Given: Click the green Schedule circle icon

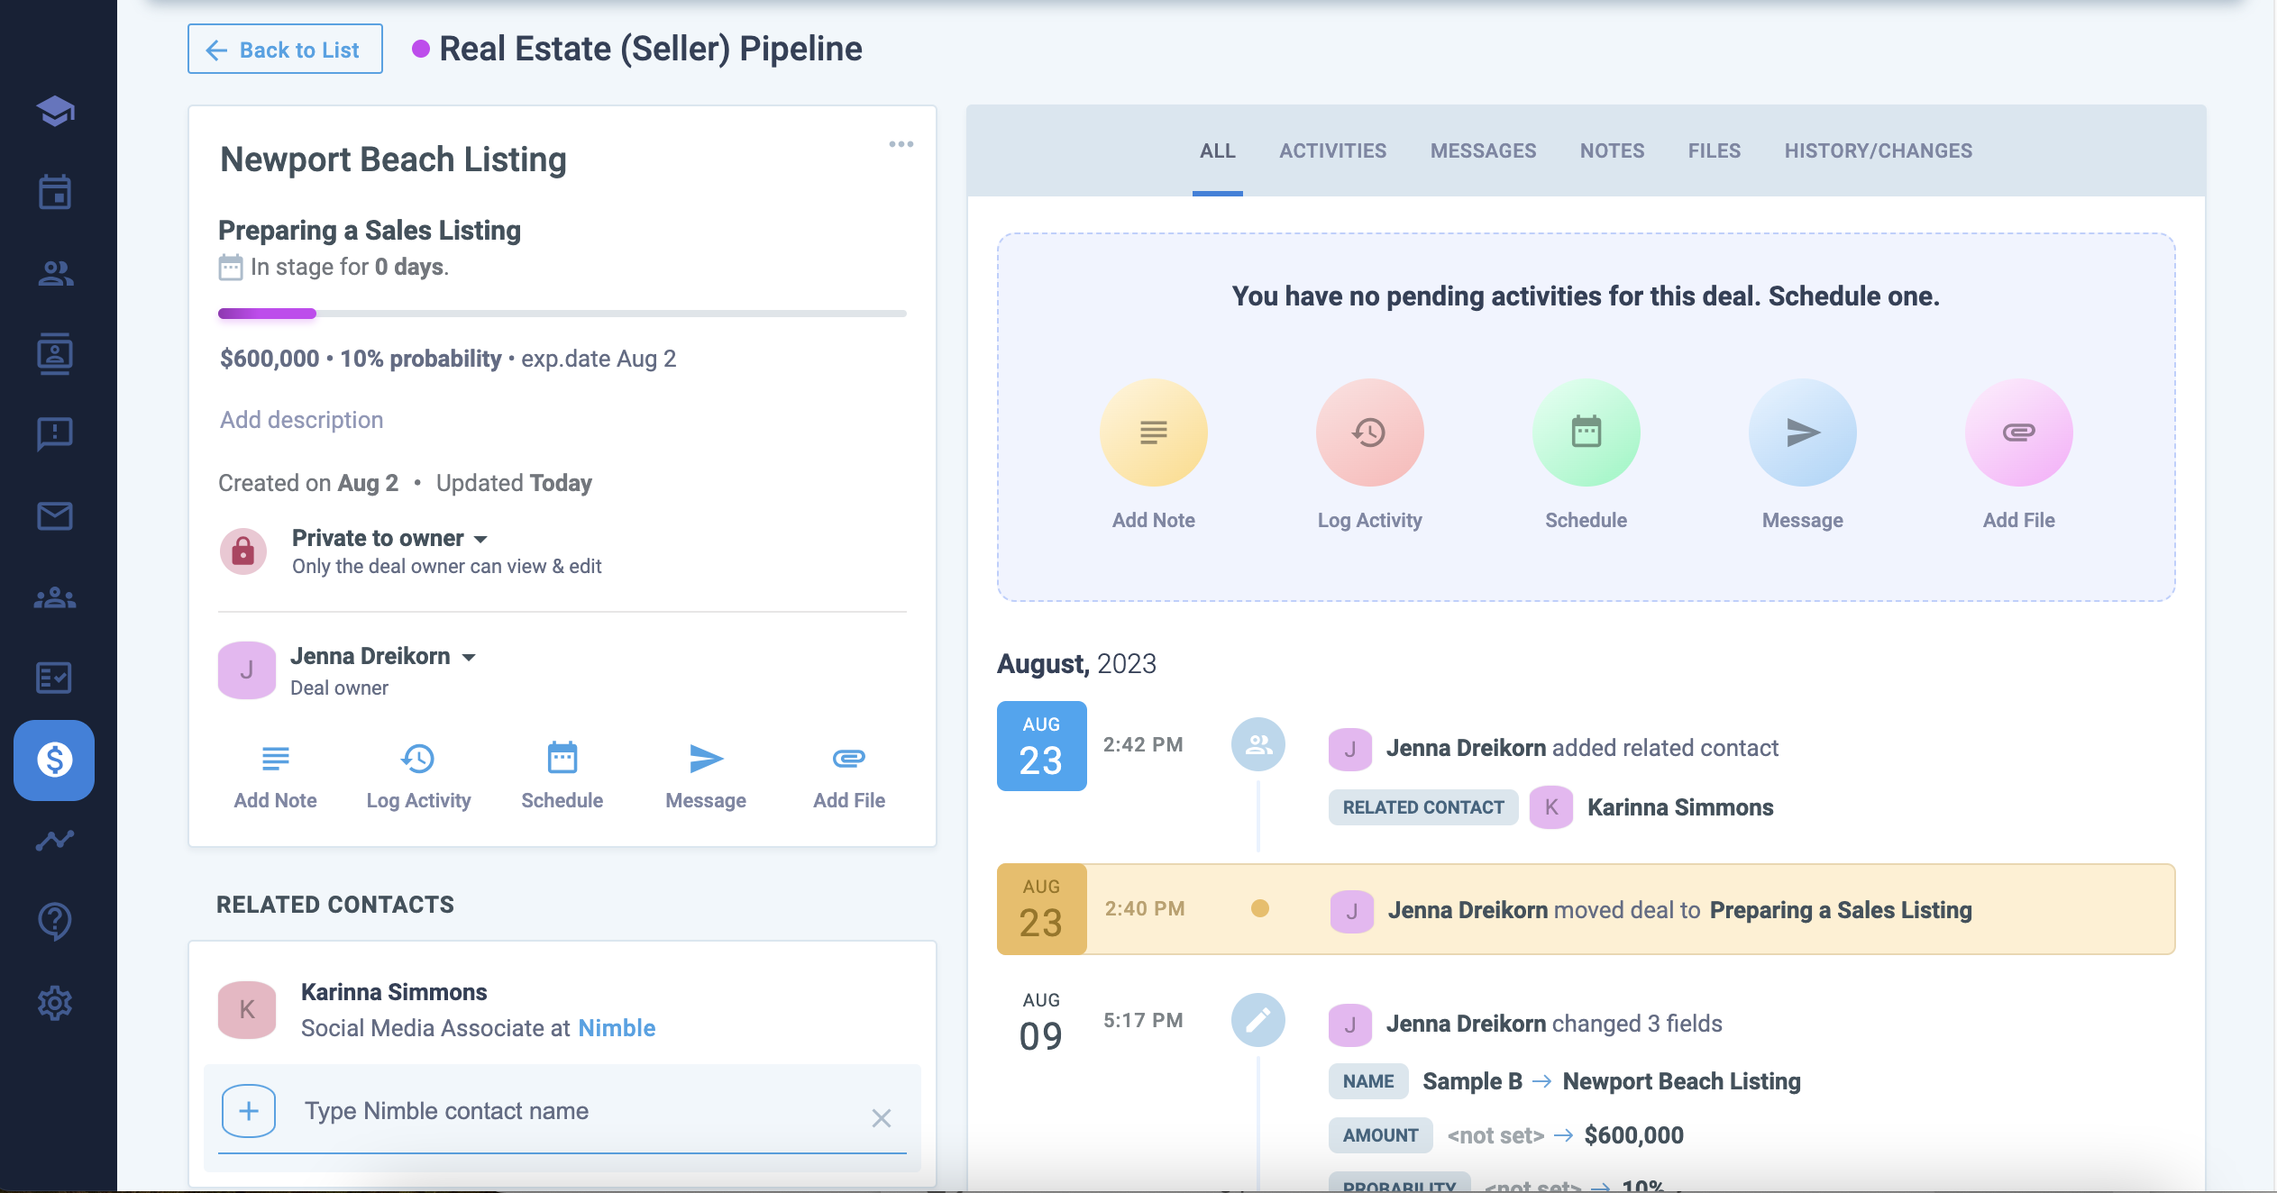Looking at the screenshot, I should tap(1586, 433).
